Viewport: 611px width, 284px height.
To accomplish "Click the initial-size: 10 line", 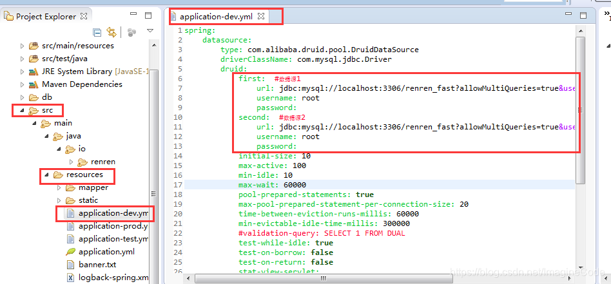I will click(x=275, y=156).
